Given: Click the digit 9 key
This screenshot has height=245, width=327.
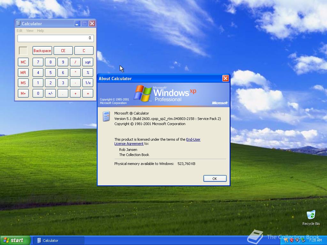Looking at the screenshot, I should tap(63, 62).
